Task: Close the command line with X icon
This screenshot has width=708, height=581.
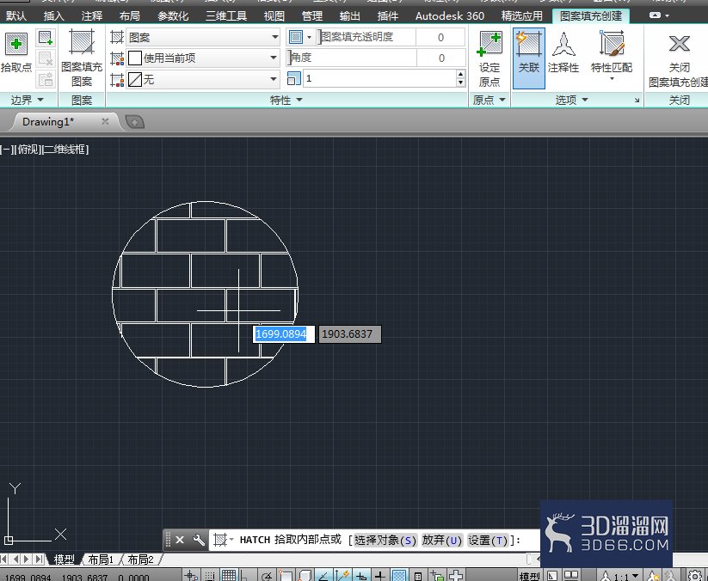Action: tap(180, 540)
